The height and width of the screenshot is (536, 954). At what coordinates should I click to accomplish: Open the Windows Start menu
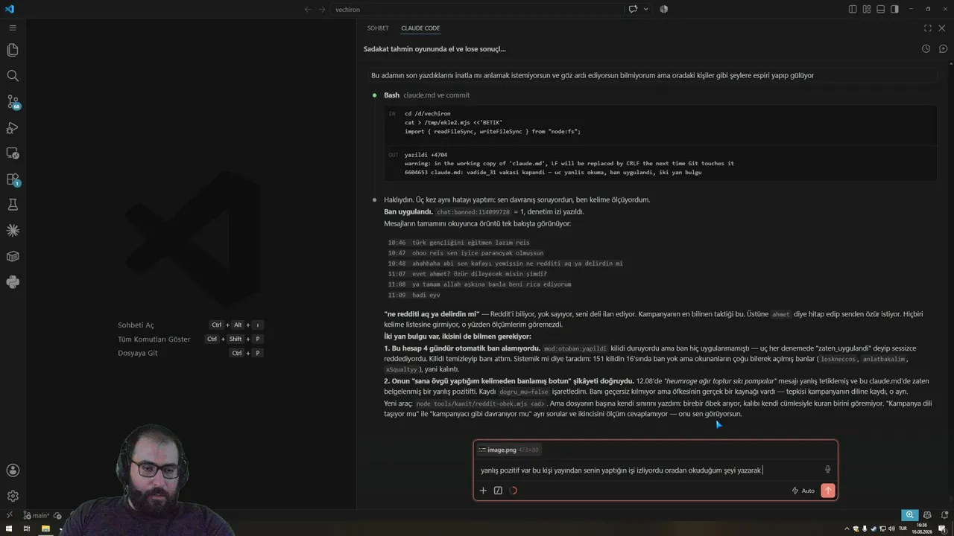(8, 529)
